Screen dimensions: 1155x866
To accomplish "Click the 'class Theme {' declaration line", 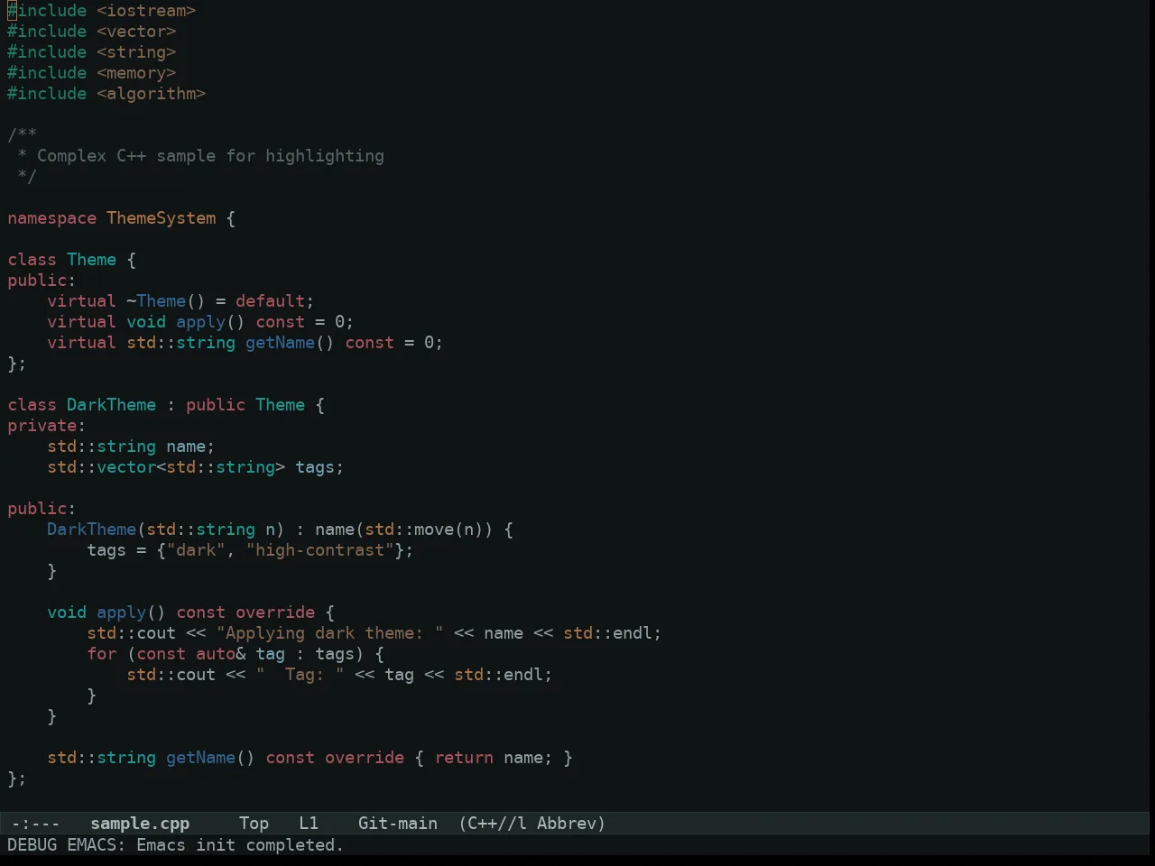I will coord(72,260).
